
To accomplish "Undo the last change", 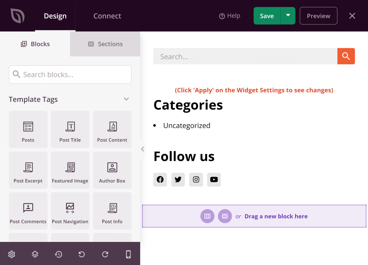I will coord(81,254).
